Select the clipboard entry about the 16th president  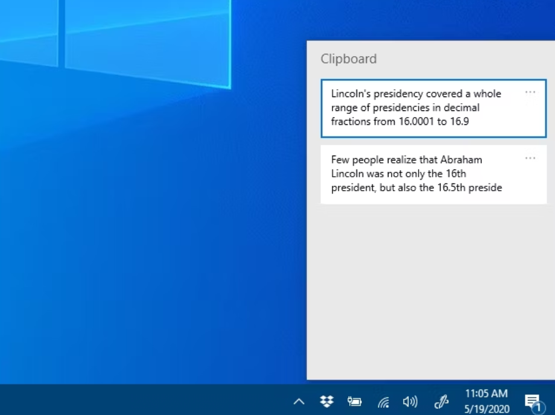pos(422,174)
